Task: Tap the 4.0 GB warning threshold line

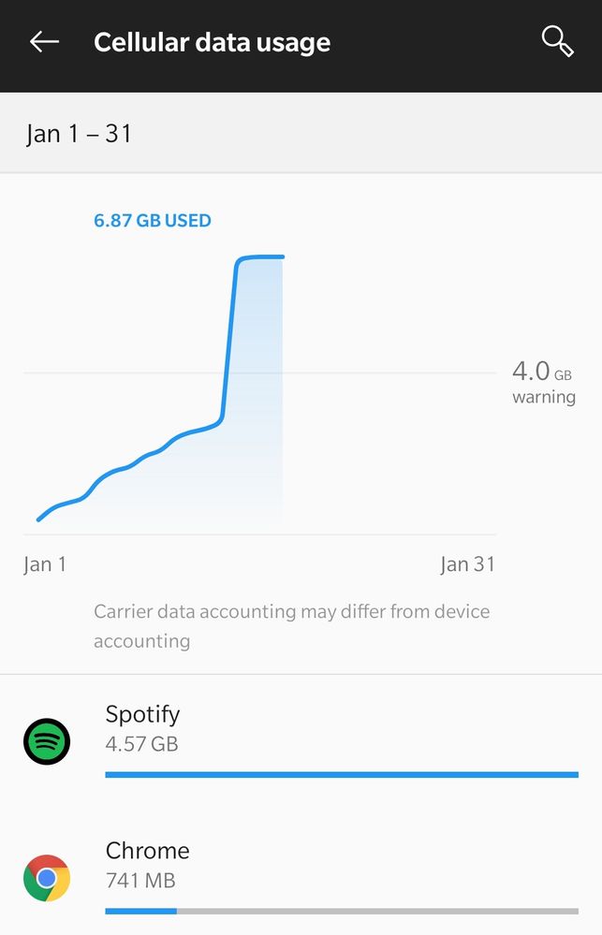Action: 374,373
